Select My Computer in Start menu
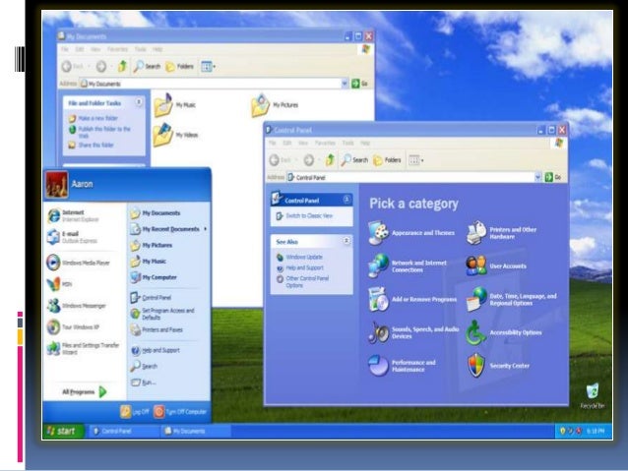Image resolution: width=628 pixels, height=471 pixels. (154, 277)
